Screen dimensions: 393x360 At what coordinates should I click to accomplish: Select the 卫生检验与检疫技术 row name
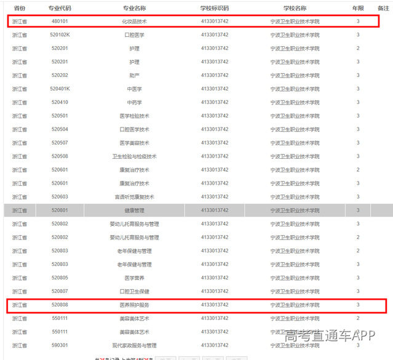coord(133,157)
